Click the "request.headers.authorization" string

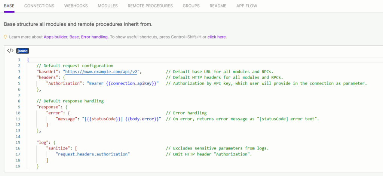93,154
